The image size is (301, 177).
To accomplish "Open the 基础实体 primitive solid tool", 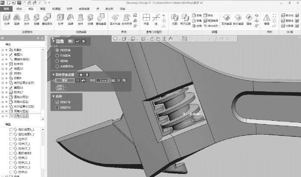I will (x=47, y=19).
